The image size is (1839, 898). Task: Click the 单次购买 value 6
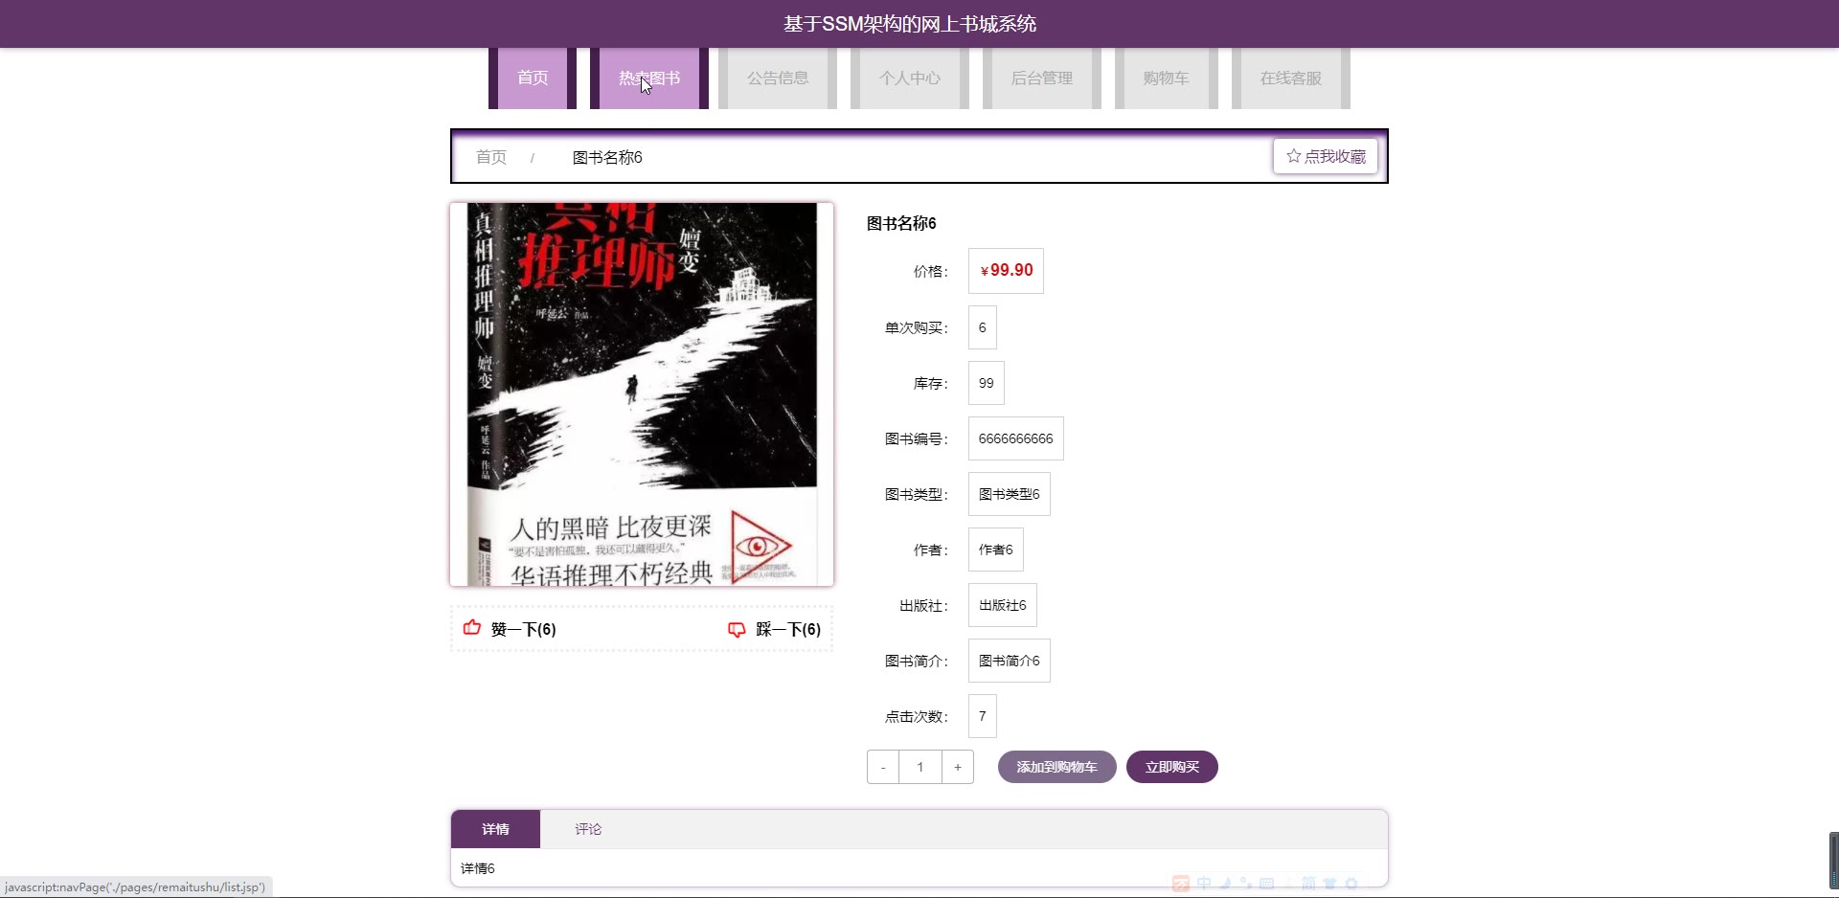tap(982, 327)
